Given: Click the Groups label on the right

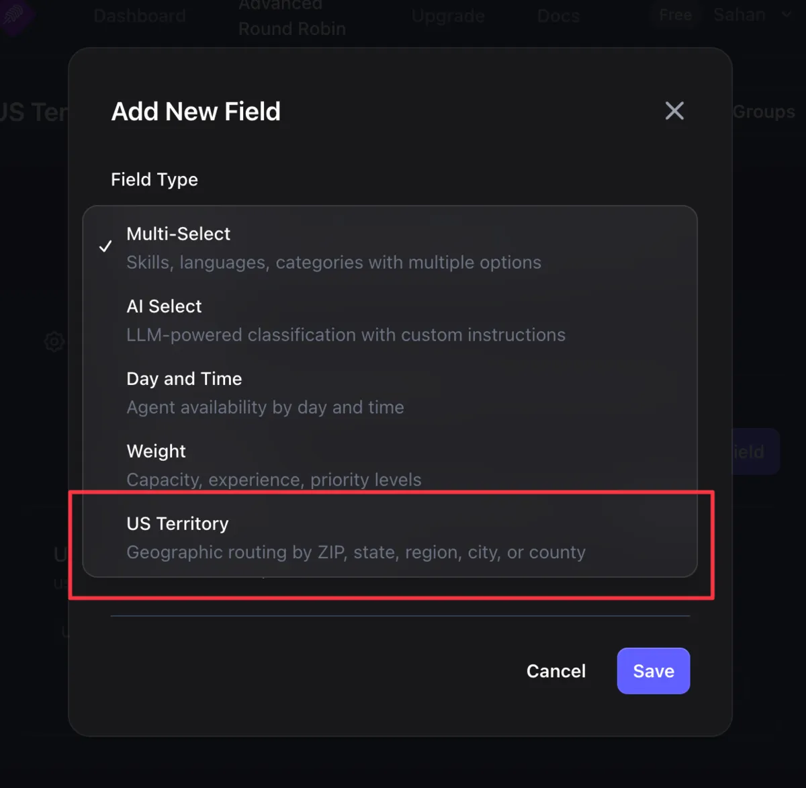Looking at the screenshot, I should coord(764,112).
